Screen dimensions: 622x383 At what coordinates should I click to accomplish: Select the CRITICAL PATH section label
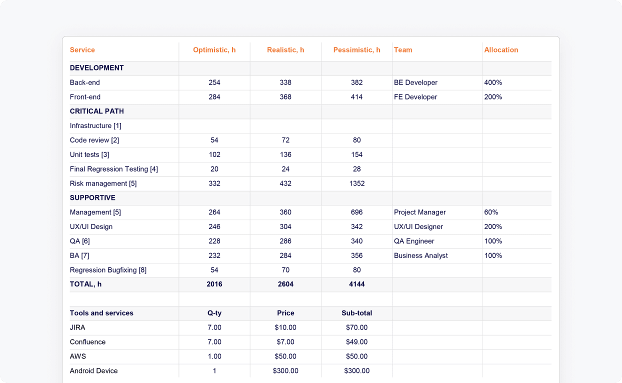click(97, 111)
